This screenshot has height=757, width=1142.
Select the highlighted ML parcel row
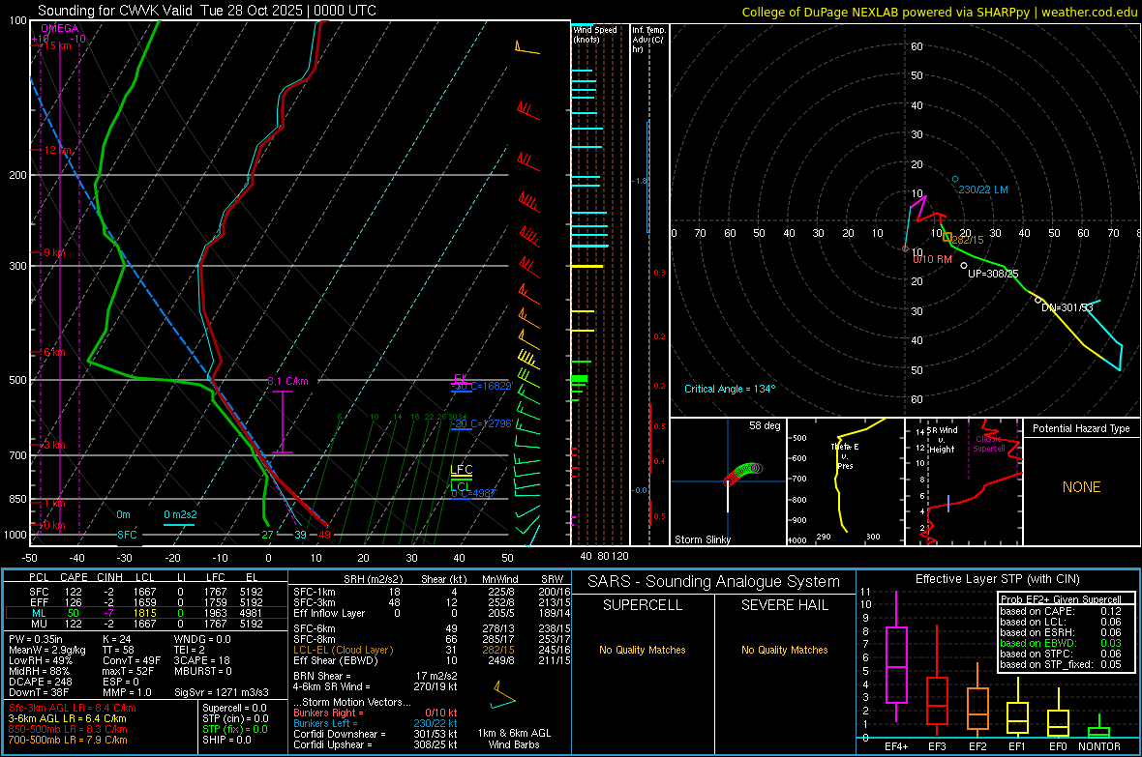click(x=145, y=613)
